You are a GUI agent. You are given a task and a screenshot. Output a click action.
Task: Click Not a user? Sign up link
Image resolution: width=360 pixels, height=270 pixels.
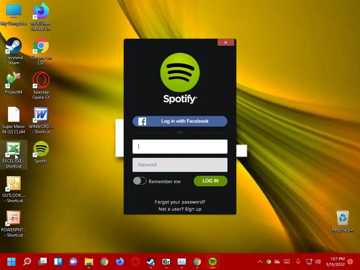180,209
